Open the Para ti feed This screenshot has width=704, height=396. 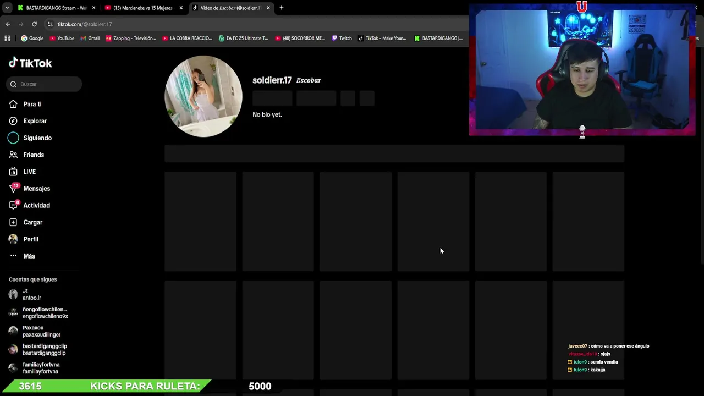point(32,104)
